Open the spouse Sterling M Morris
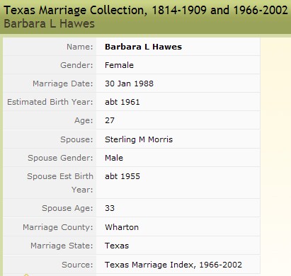 139,139
